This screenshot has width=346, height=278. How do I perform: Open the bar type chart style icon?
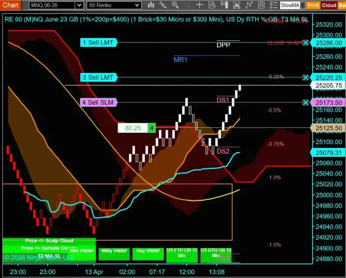coord(151,5)
